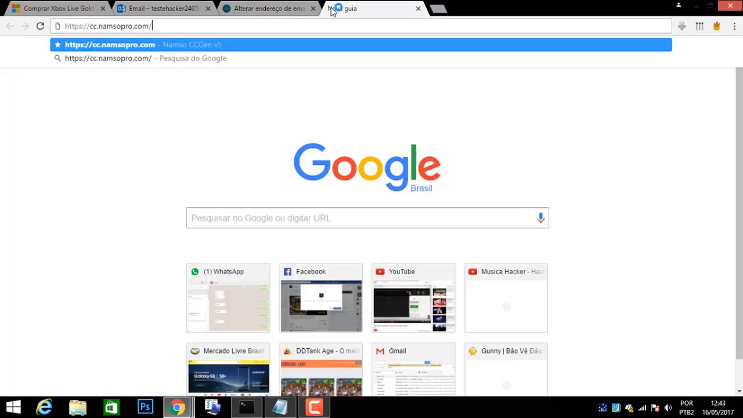Open the Chrome three-dot menu

click(x=734, y=26)
